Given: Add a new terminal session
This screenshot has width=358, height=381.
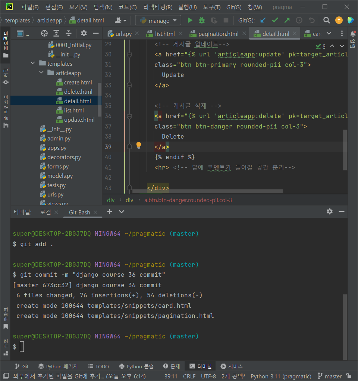Looking at the screenshot, I should tap(110, 211).
